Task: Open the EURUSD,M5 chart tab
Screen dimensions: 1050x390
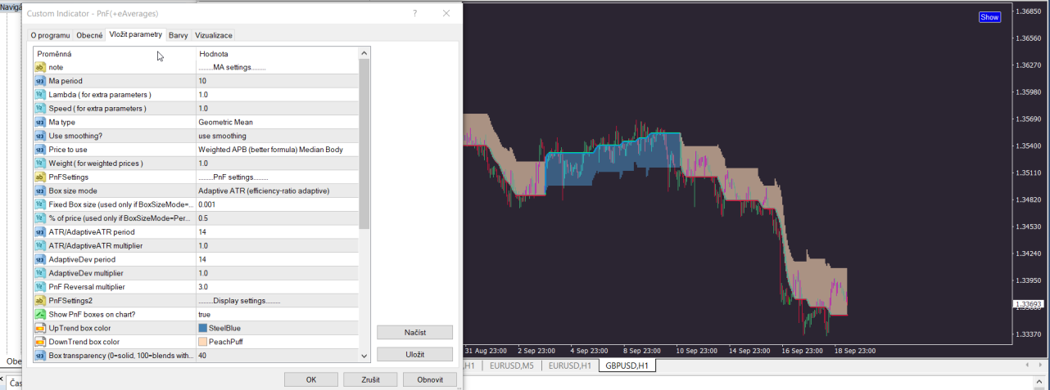Action: pos(513,365)
